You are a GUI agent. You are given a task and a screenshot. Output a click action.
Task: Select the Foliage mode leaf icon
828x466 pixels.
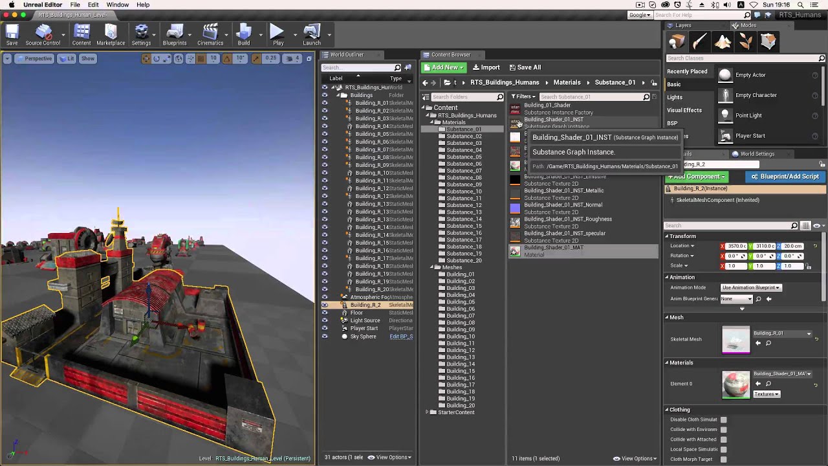pyautogui.click(x=745, y=42)
